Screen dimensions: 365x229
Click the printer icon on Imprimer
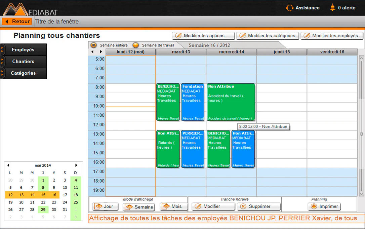pos(314,206)
